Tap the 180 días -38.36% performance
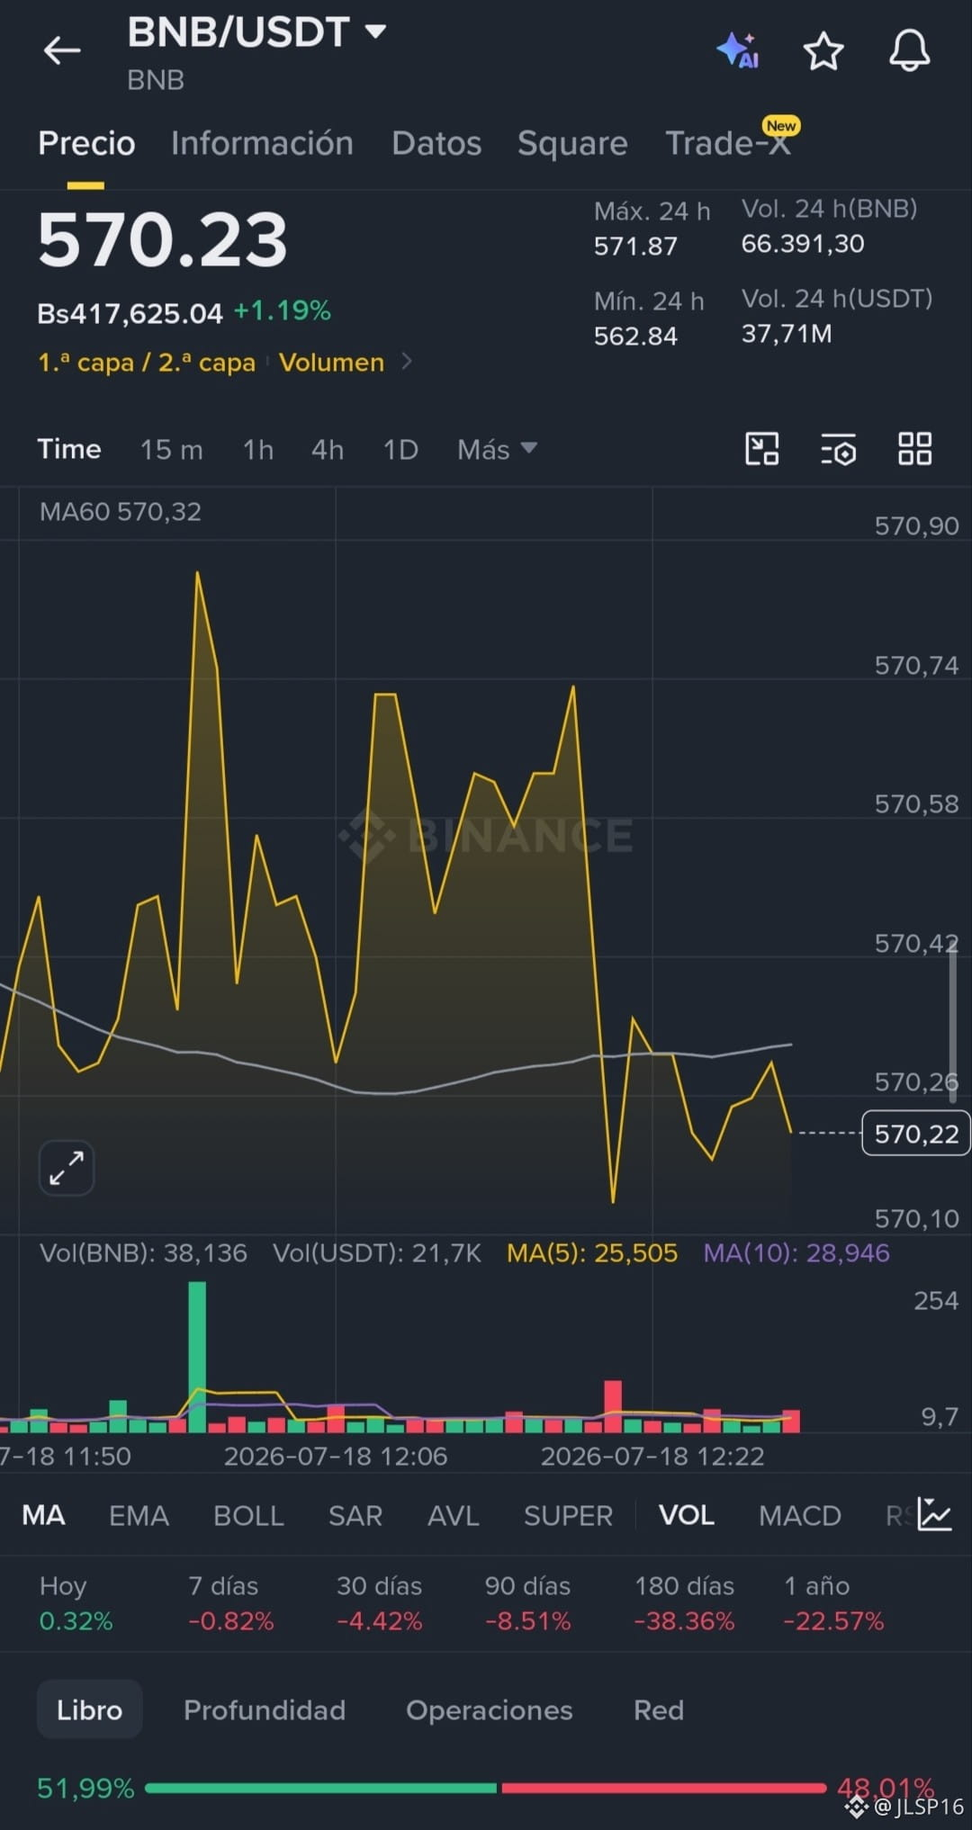 pyautogui.click(x=684, y=1603)
